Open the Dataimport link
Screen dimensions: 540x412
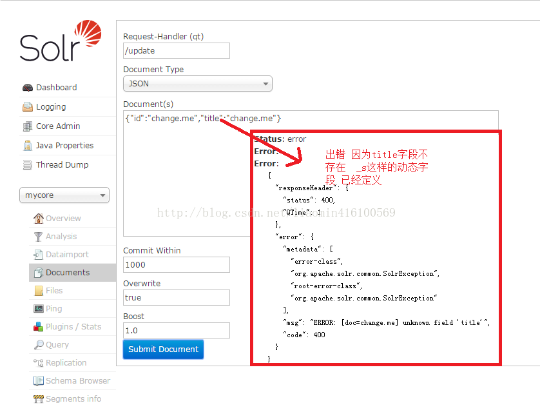[x=67, y=254]
